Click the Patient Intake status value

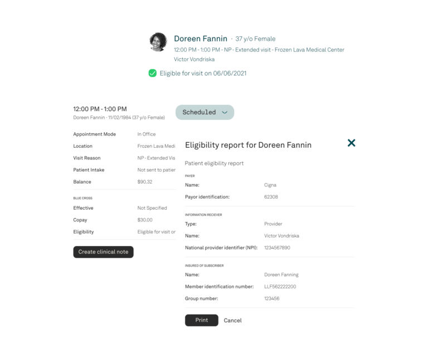[157, 170]
